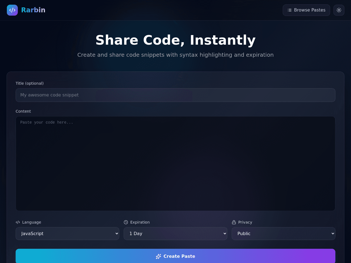Click the 'Title (optional)' label
Image resolution: width=351 pixels, height=263 pixels.
[30, 83]
